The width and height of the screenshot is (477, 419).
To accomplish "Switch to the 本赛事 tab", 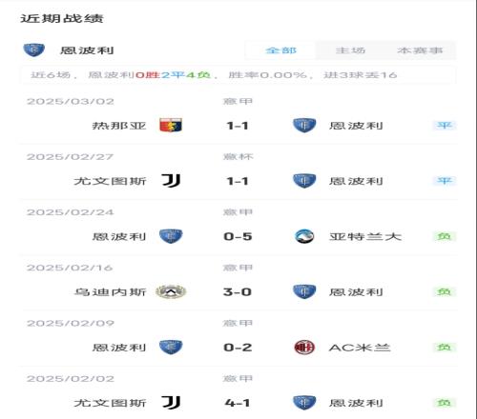I will click(420, 50).
